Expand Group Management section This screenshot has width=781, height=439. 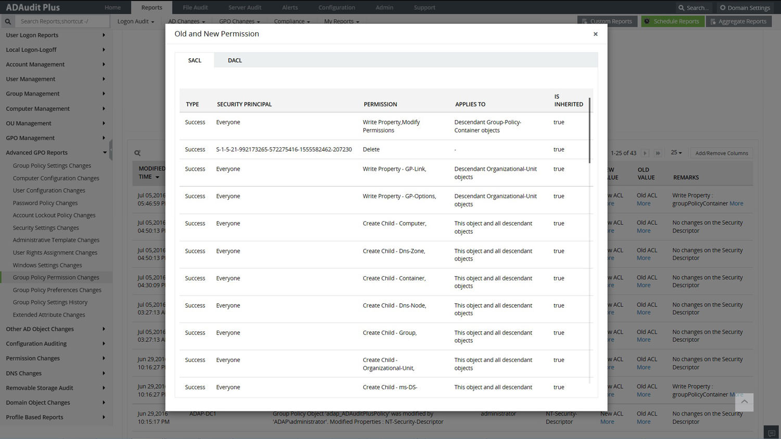(x=56, y=94)
